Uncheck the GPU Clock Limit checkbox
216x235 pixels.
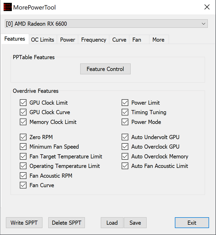click(x=23, y=103)
